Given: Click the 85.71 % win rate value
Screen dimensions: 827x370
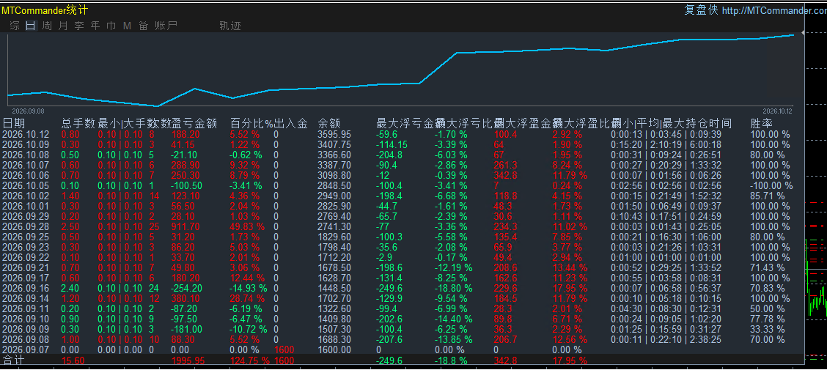Looking at the screenshot, I should click(x=768, y=196).
